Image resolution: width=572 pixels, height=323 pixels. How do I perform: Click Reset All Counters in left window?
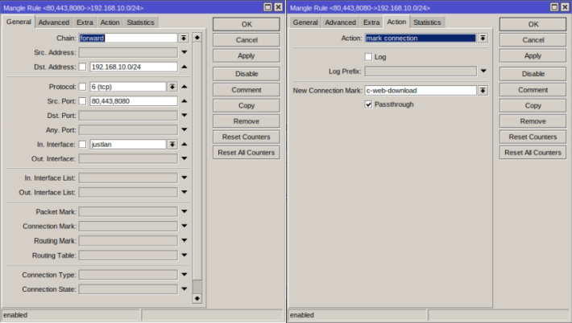[x=247, y=153]
